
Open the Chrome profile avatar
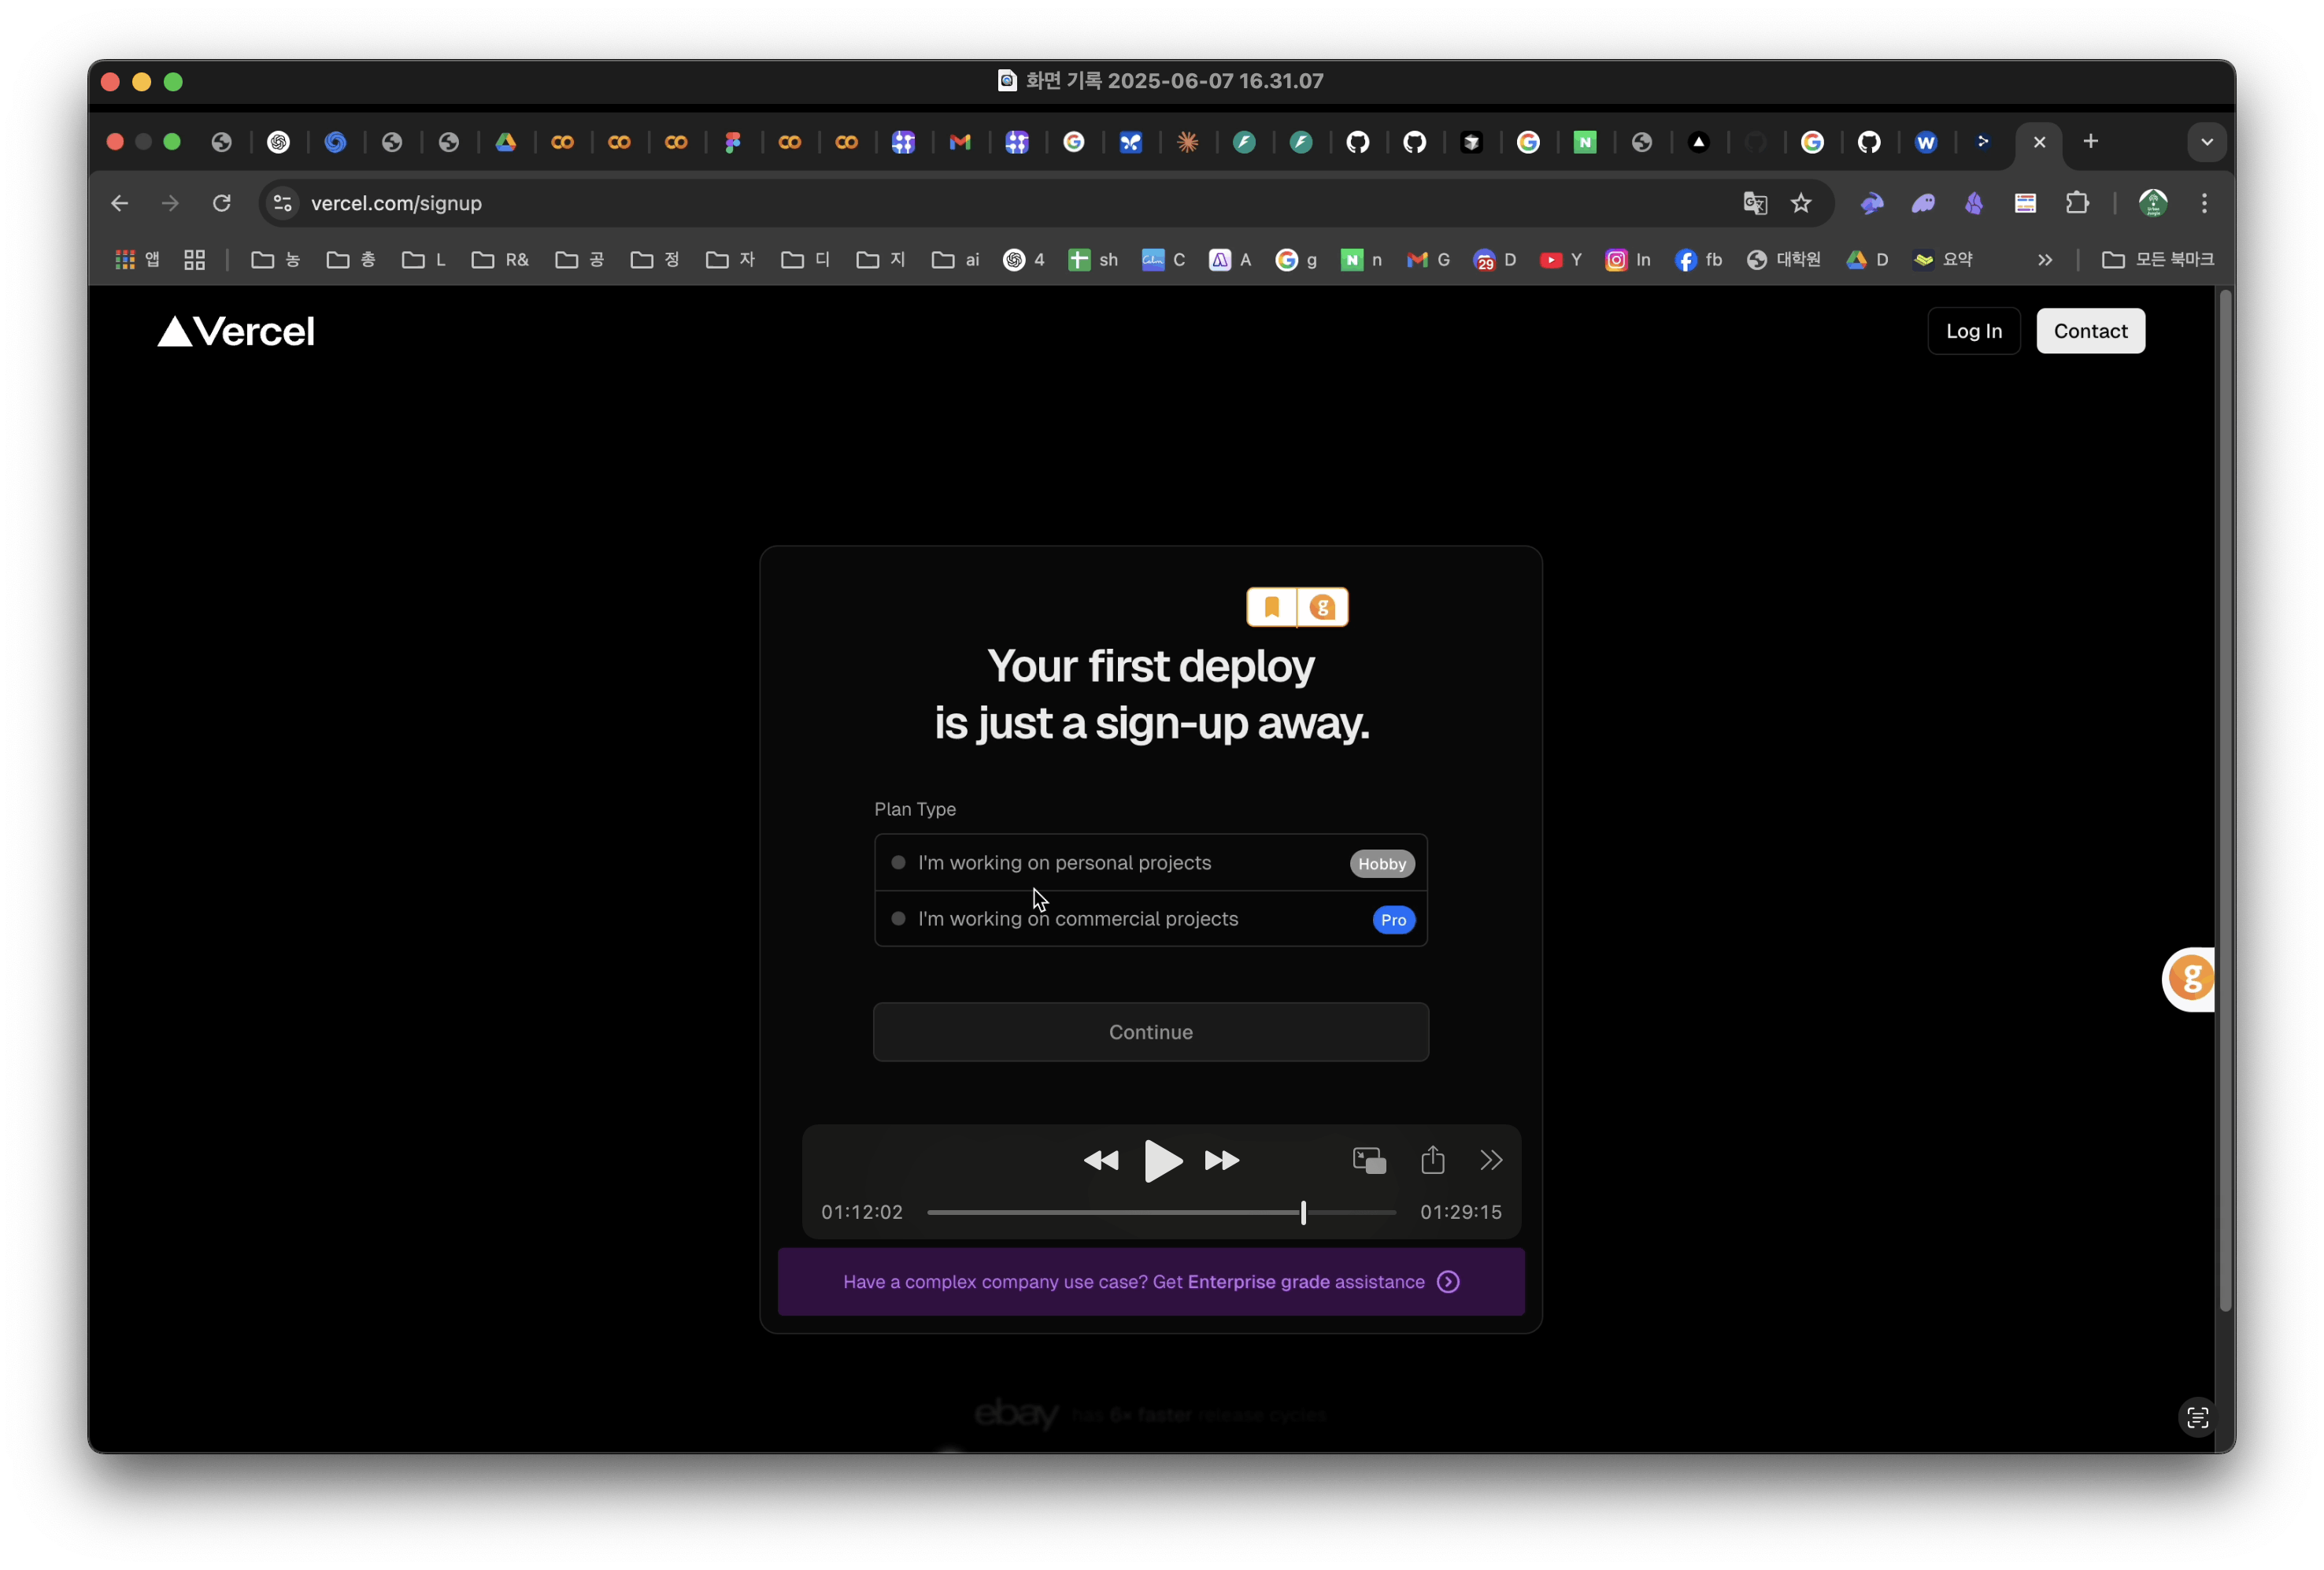click(x=2153, y=203)
